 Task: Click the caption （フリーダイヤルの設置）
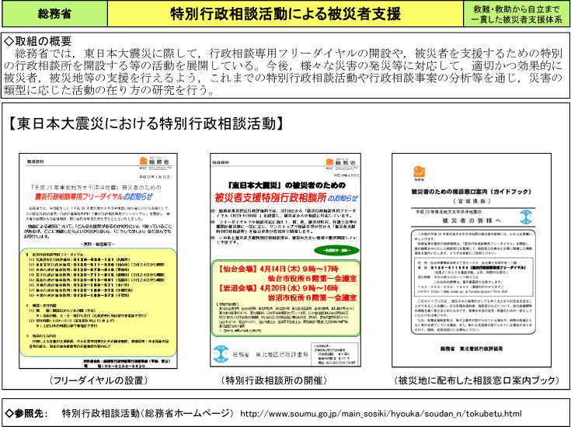click(x=99, y=380)
